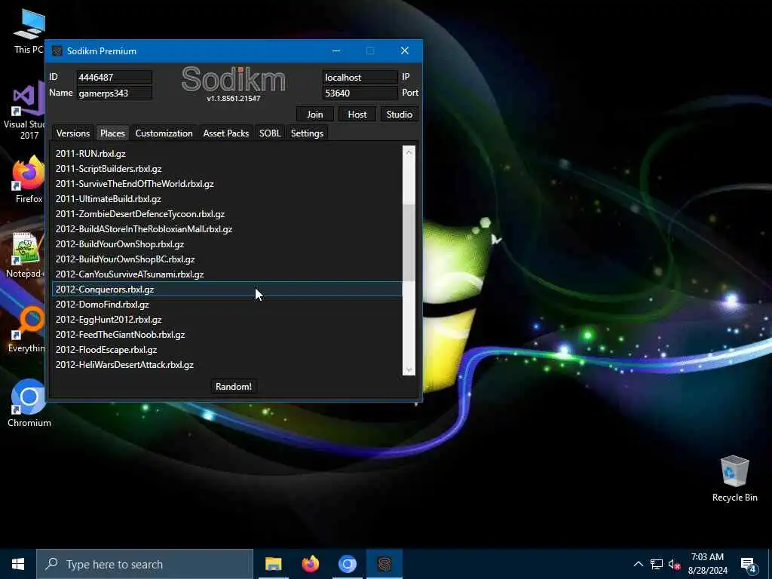772x579 pixels.
Task: Select 2012-FeedTheGiantNoob.rbxl.gz
Action: coord(227,334)
